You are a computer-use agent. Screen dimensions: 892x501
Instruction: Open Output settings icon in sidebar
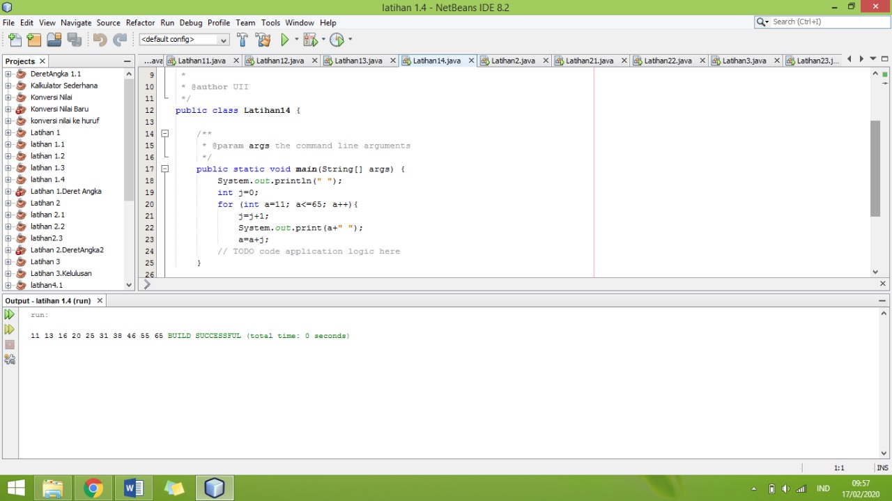pyautogui.click(x=9, y=360)
